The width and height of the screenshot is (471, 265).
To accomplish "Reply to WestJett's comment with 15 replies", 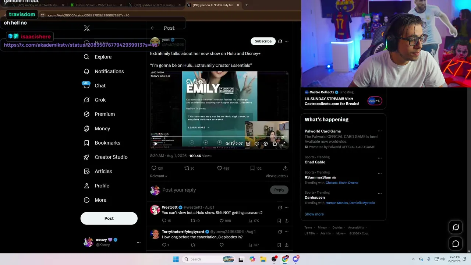I will pos(164,221).
